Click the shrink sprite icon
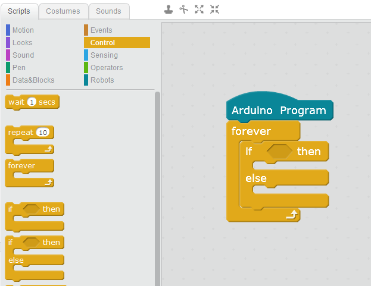This screenshot has width=371, height=286. click(x=214, y=10)
